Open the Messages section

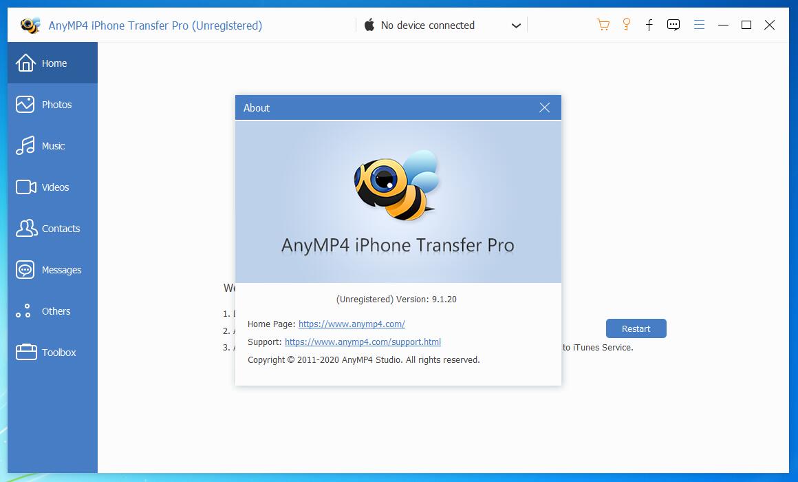[x=52, y=269]
